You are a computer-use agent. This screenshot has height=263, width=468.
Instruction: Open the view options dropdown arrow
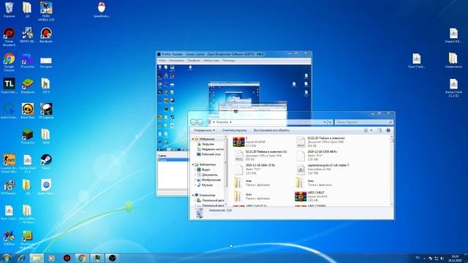pyautogui.click(x=371, y=130)
